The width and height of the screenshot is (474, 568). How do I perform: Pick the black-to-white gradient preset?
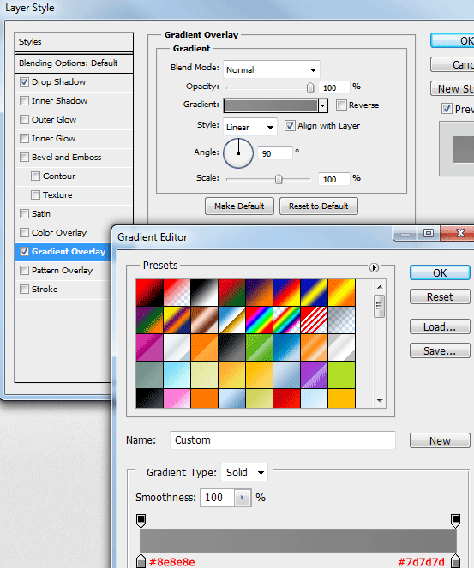[x=204, y=293]
